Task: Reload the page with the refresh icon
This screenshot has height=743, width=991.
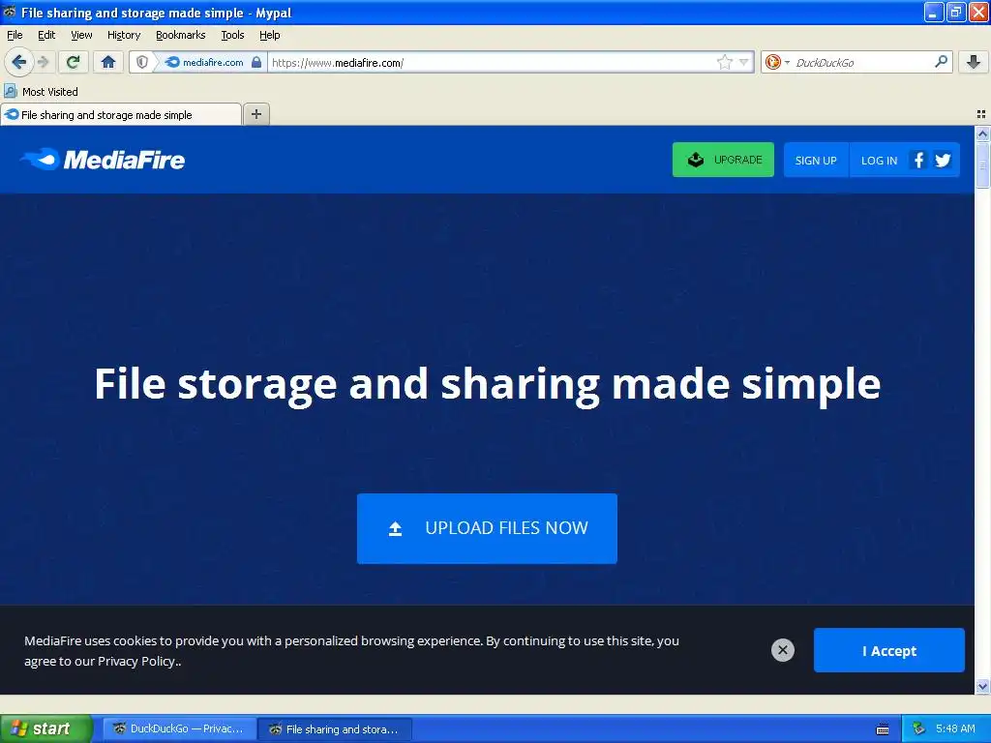Action: [x=73, y=62]
